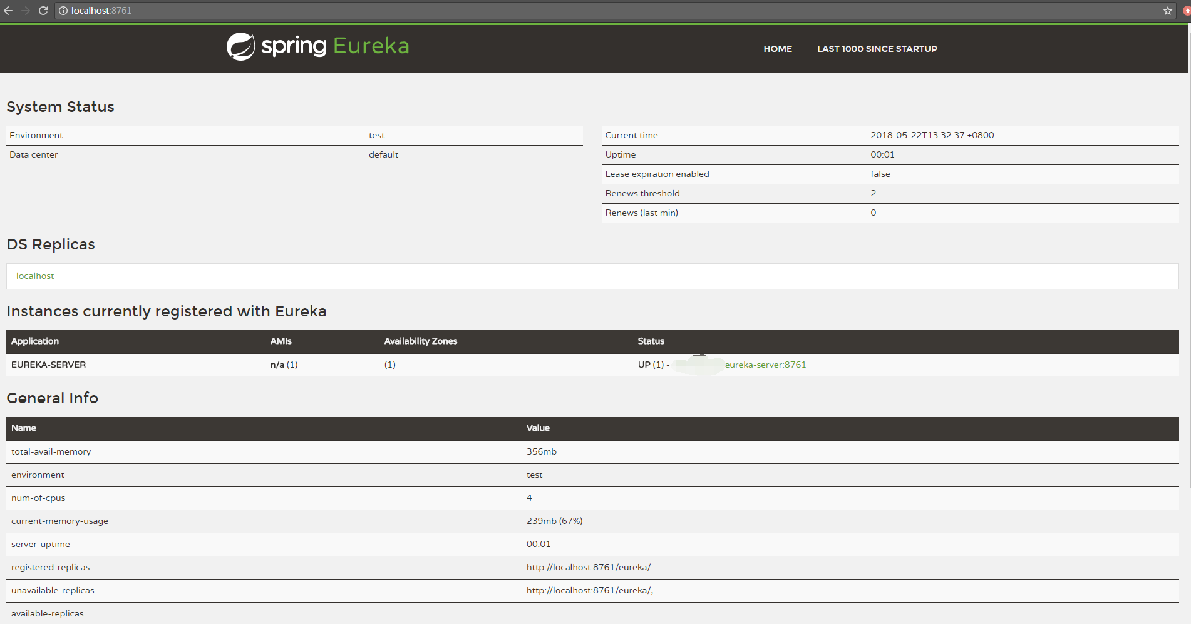The width and height of the screenshot is (1191, 624).
Task: Click the Spring leaf logo
Action: (x=240, y=46)
